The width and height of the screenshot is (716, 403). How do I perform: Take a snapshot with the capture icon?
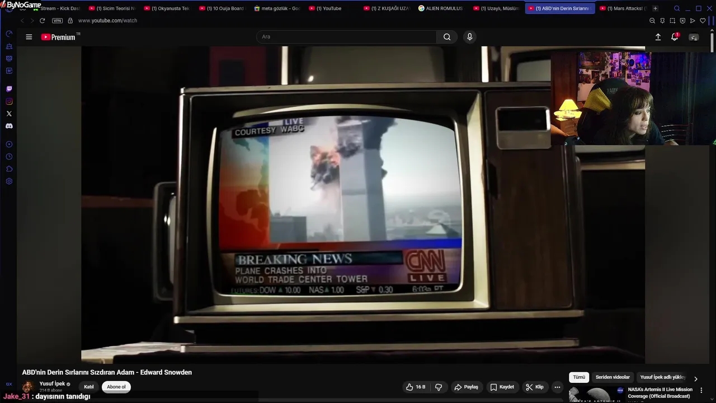(x=672, y=21)
